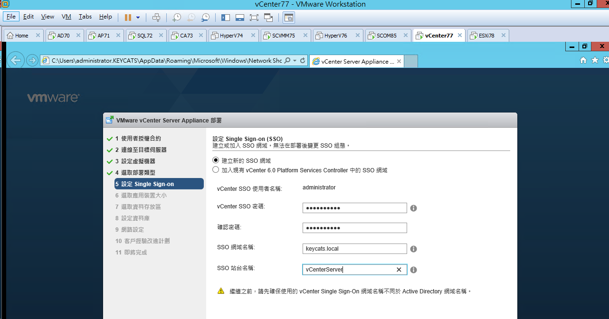Screen dimensions: 609x319
Task: Open the Edit menu
Action: [29, 17]
